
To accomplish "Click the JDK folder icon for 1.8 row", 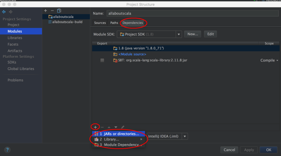I will point(115,48).
